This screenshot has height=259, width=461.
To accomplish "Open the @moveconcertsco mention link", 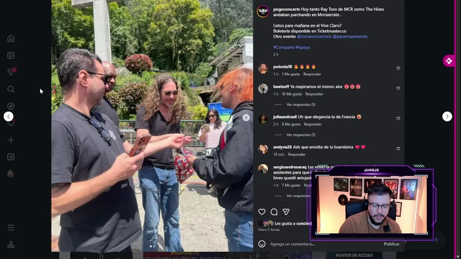I will tap(314, 36).
